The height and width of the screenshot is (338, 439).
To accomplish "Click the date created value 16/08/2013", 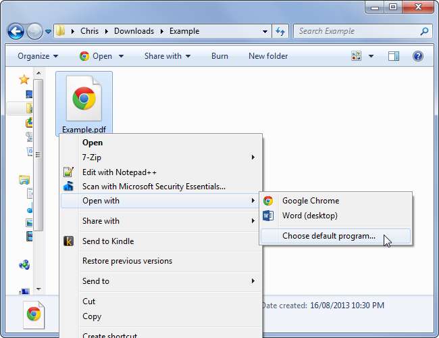I will [x=347, y=306].
